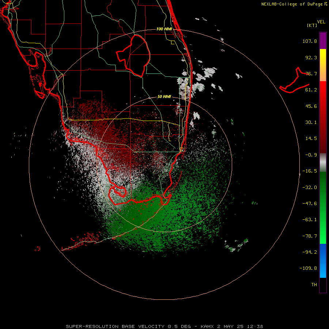
Task: Click the 107.8 velocity scale value
Action: pyautogui.click(x=310, y=41)
